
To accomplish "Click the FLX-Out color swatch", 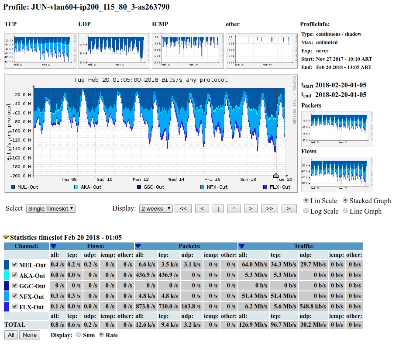I will tap(7, 307).
